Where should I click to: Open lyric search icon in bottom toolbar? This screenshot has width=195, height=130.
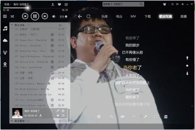coord(111,117)
